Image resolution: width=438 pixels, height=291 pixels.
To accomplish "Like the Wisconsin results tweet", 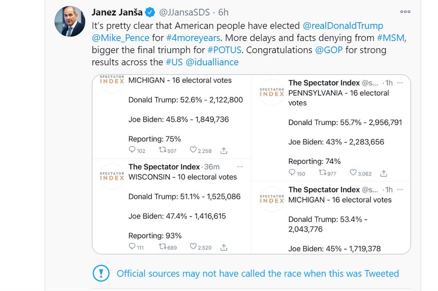I will pyautogui.click(x=193, y=247).
